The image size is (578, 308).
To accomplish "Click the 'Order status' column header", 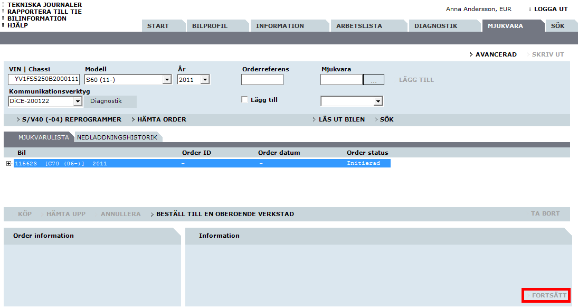I will click(x=367, y=153).
